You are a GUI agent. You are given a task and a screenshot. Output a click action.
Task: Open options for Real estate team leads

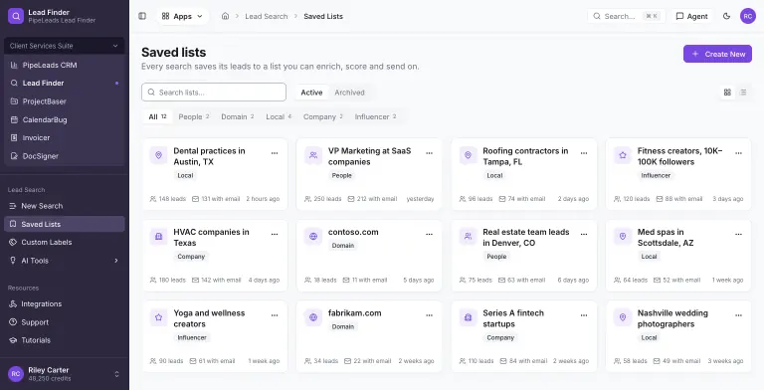point(584,234)
